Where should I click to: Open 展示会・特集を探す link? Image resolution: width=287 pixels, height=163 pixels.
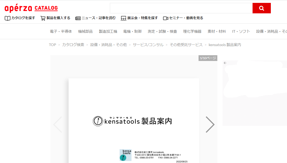(142, 18)
